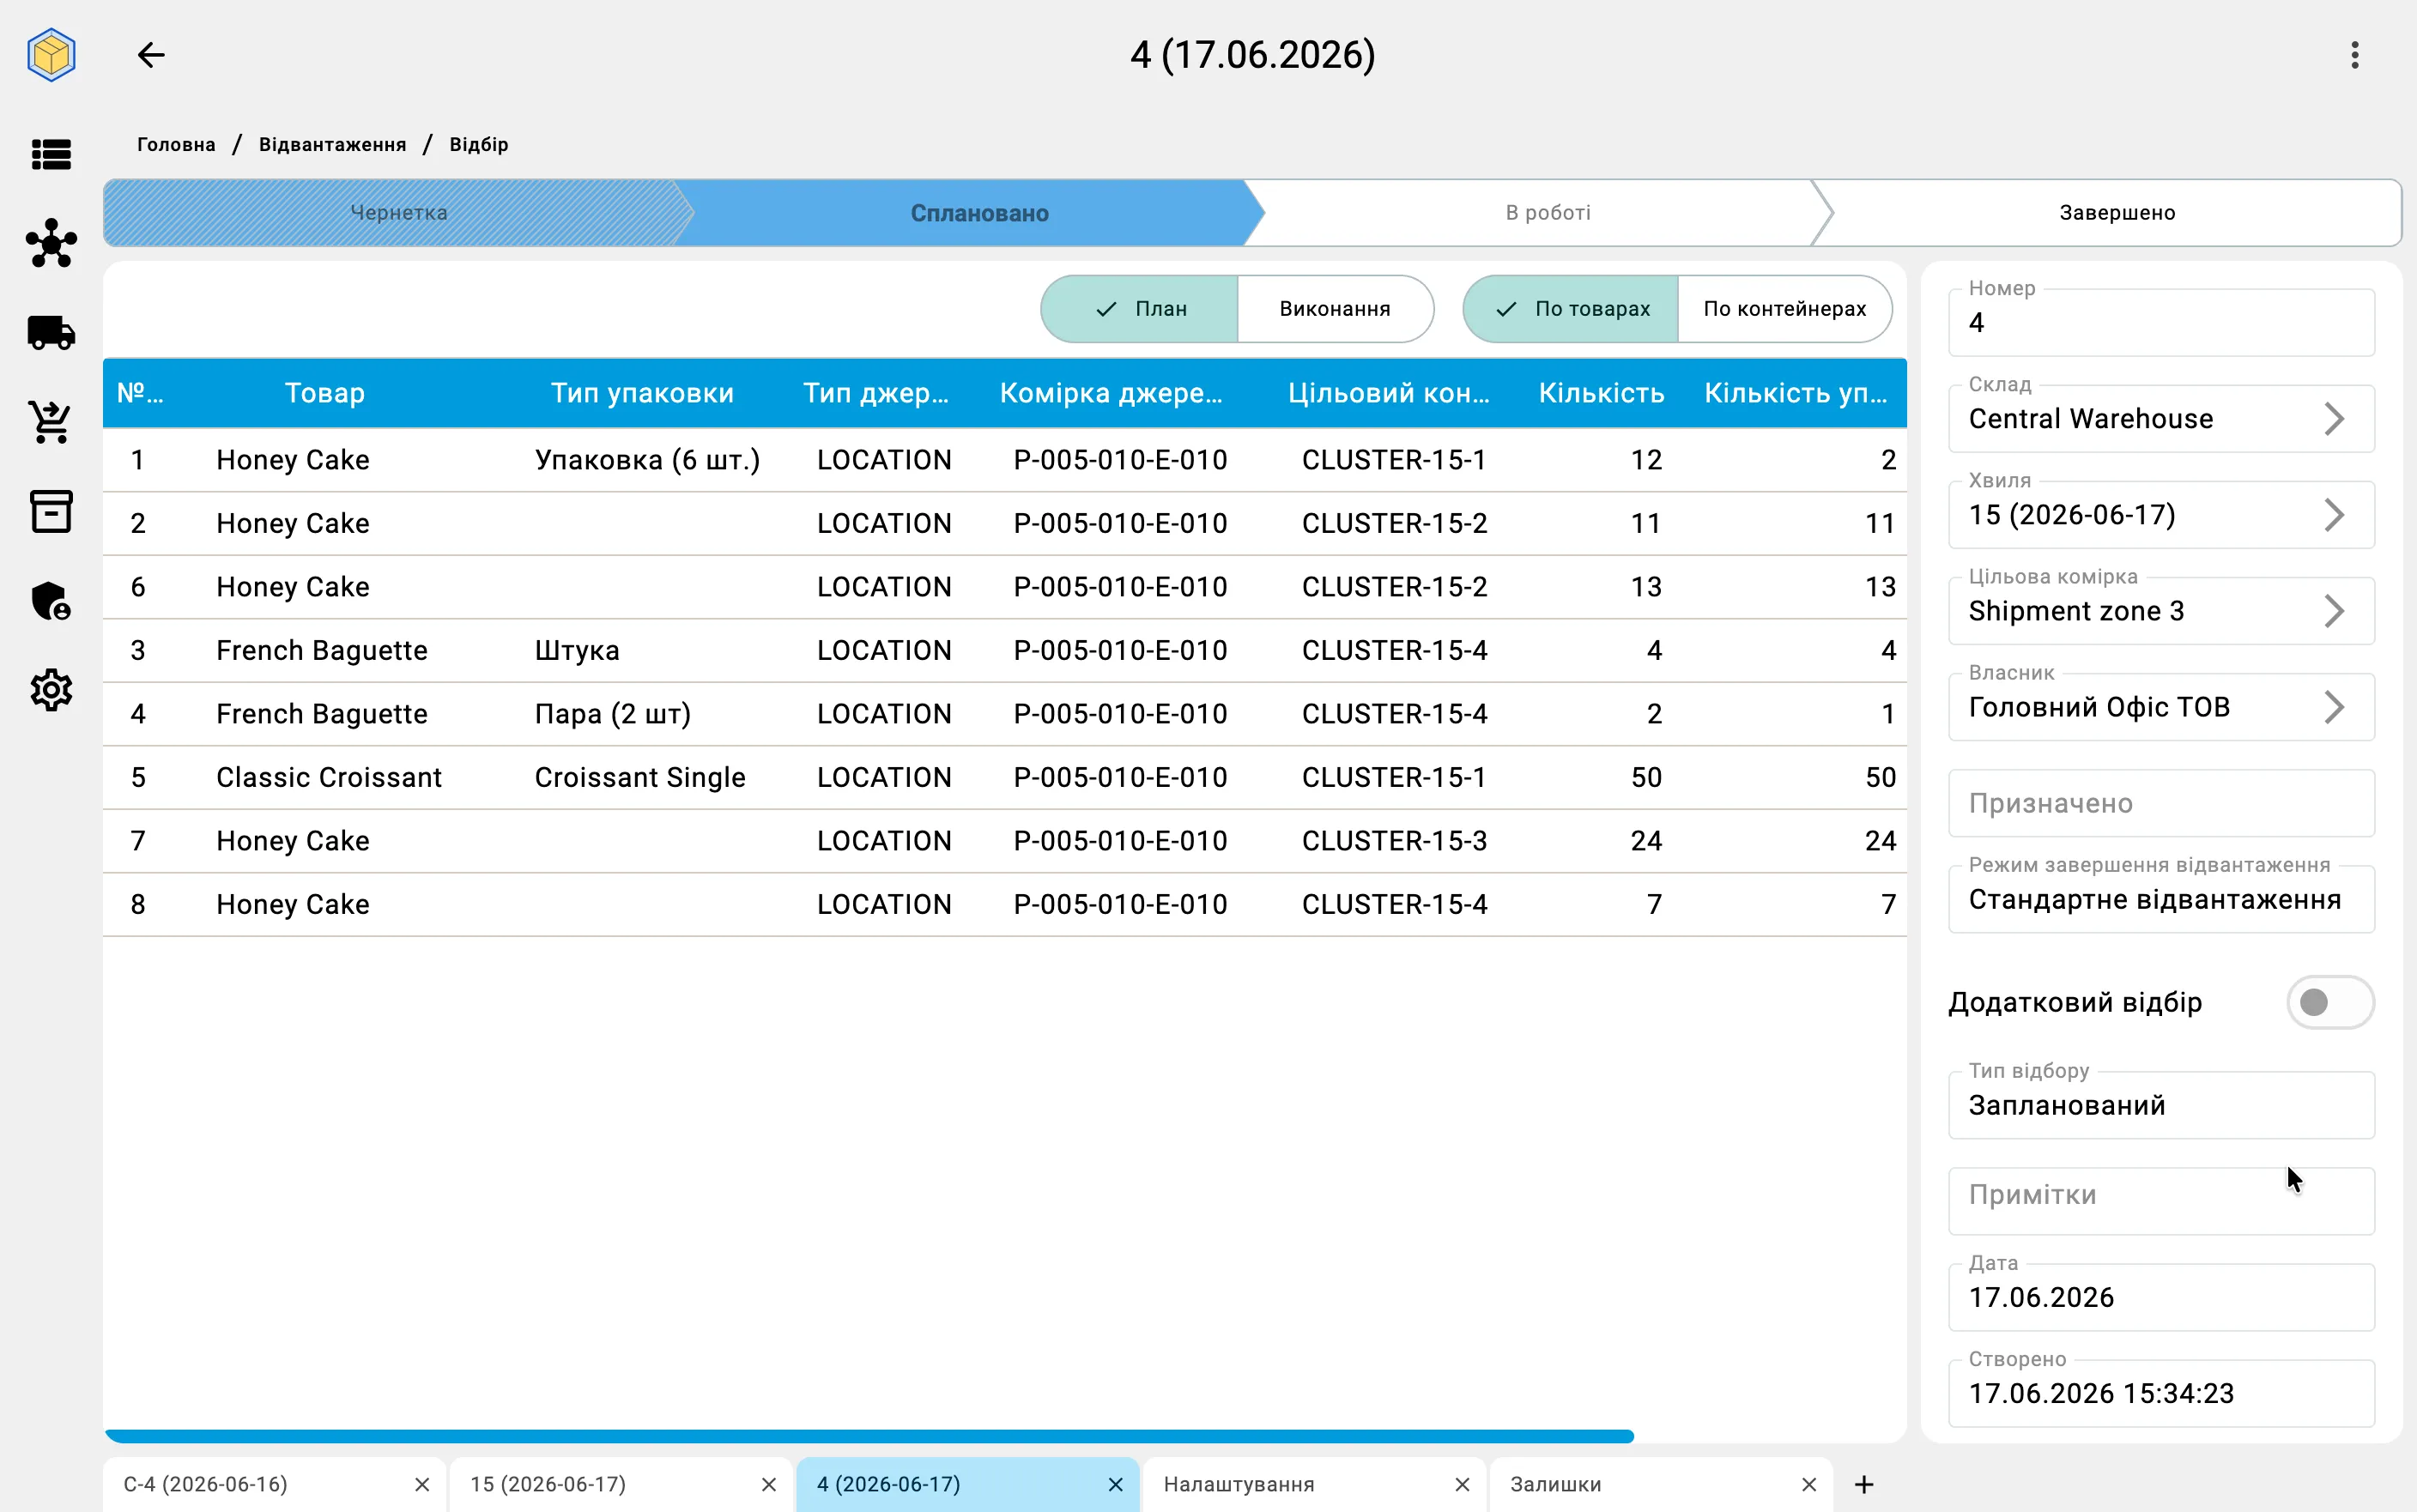2417x1512 pixels.
Task: Open the list menu sidebar icon
Action: pyautogui.click(x=51, y=154)
